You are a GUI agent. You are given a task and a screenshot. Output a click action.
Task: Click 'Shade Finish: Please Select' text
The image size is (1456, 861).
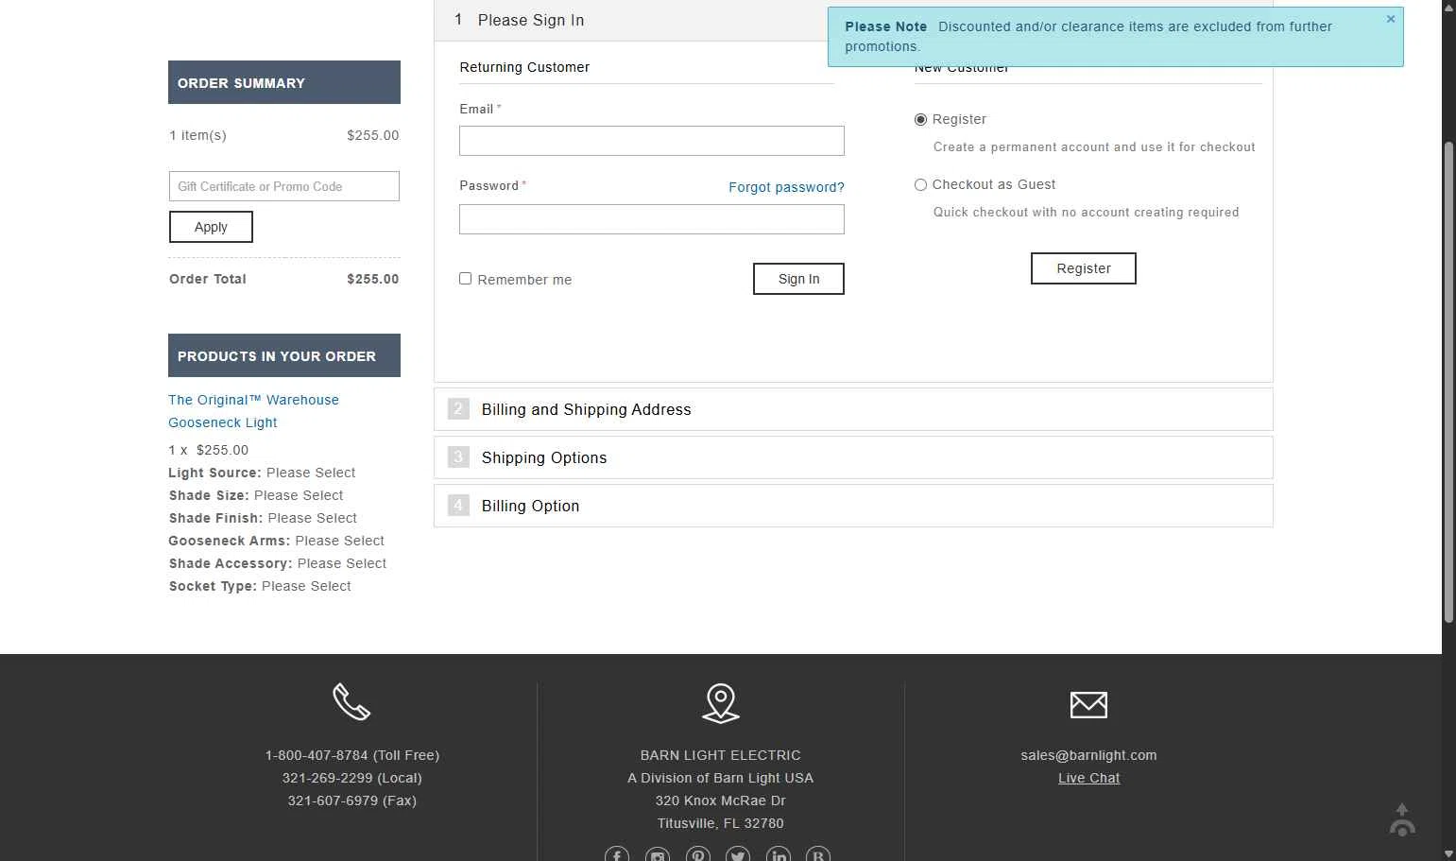[x=263, y=518]
